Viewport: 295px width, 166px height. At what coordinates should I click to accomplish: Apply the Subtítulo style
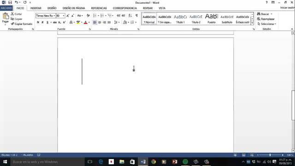(x=227, y=18)
